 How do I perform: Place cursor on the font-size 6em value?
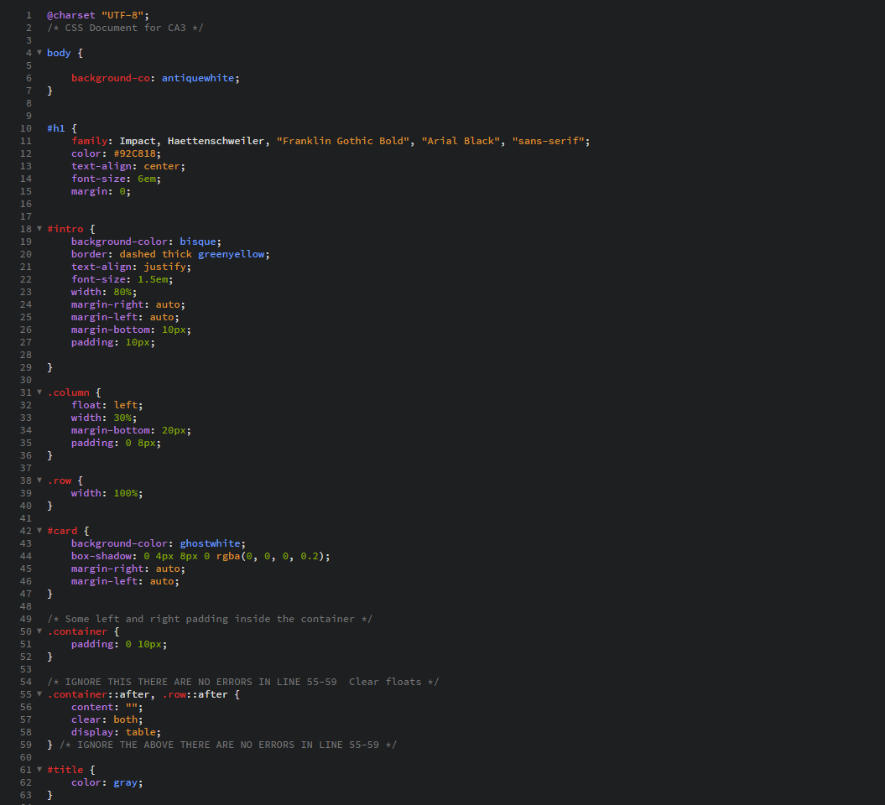tap(148, 179)
